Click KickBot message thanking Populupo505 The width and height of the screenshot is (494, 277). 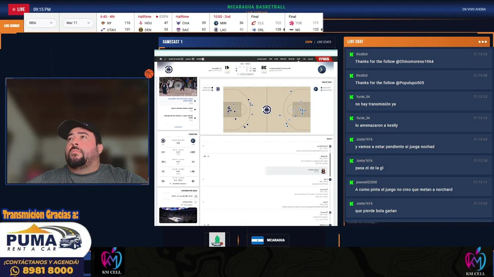(389, 83)
